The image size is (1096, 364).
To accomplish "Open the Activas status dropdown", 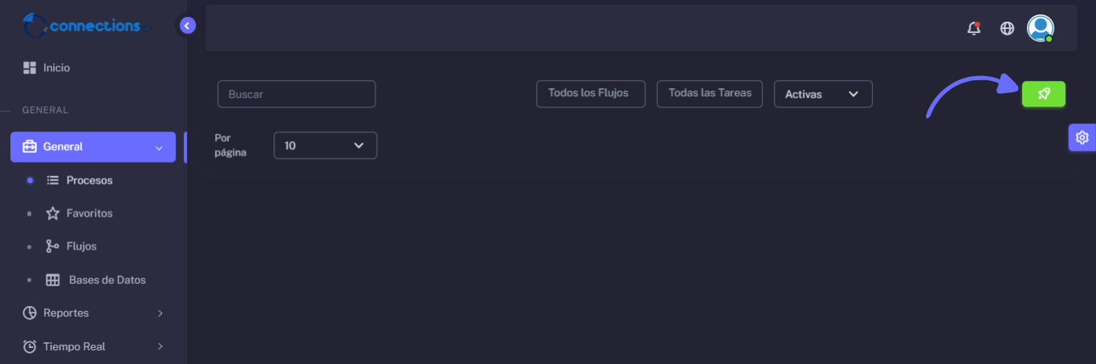I will tap(822, 94).
